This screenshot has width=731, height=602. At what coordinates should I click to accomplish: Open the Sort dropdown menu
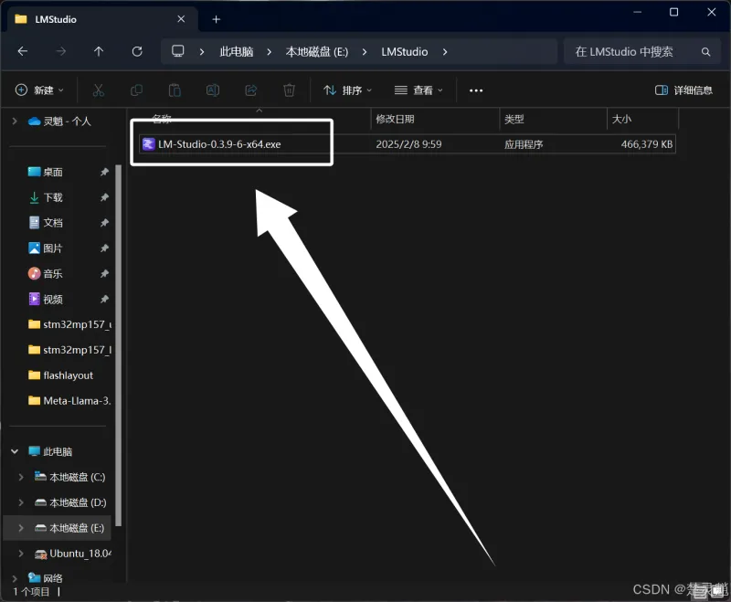[x=348, y=90]
